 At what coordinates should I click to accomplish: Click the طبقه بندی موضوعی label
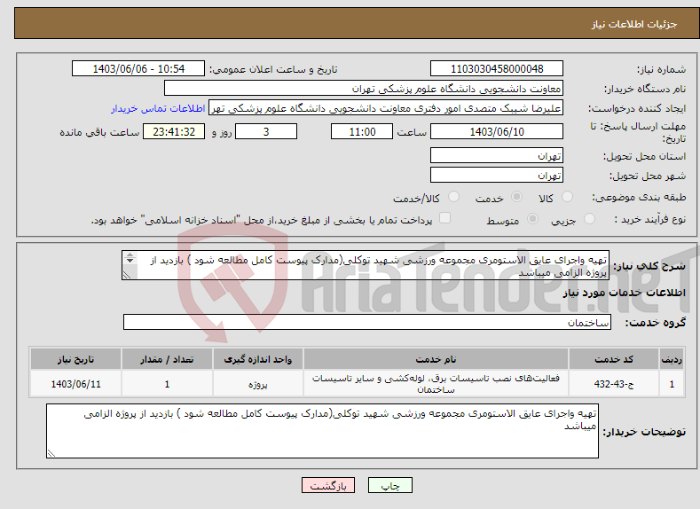point(639,197)
